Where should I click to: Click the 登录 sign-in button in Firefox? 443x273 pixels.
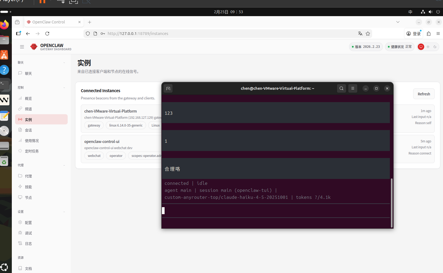413,34
